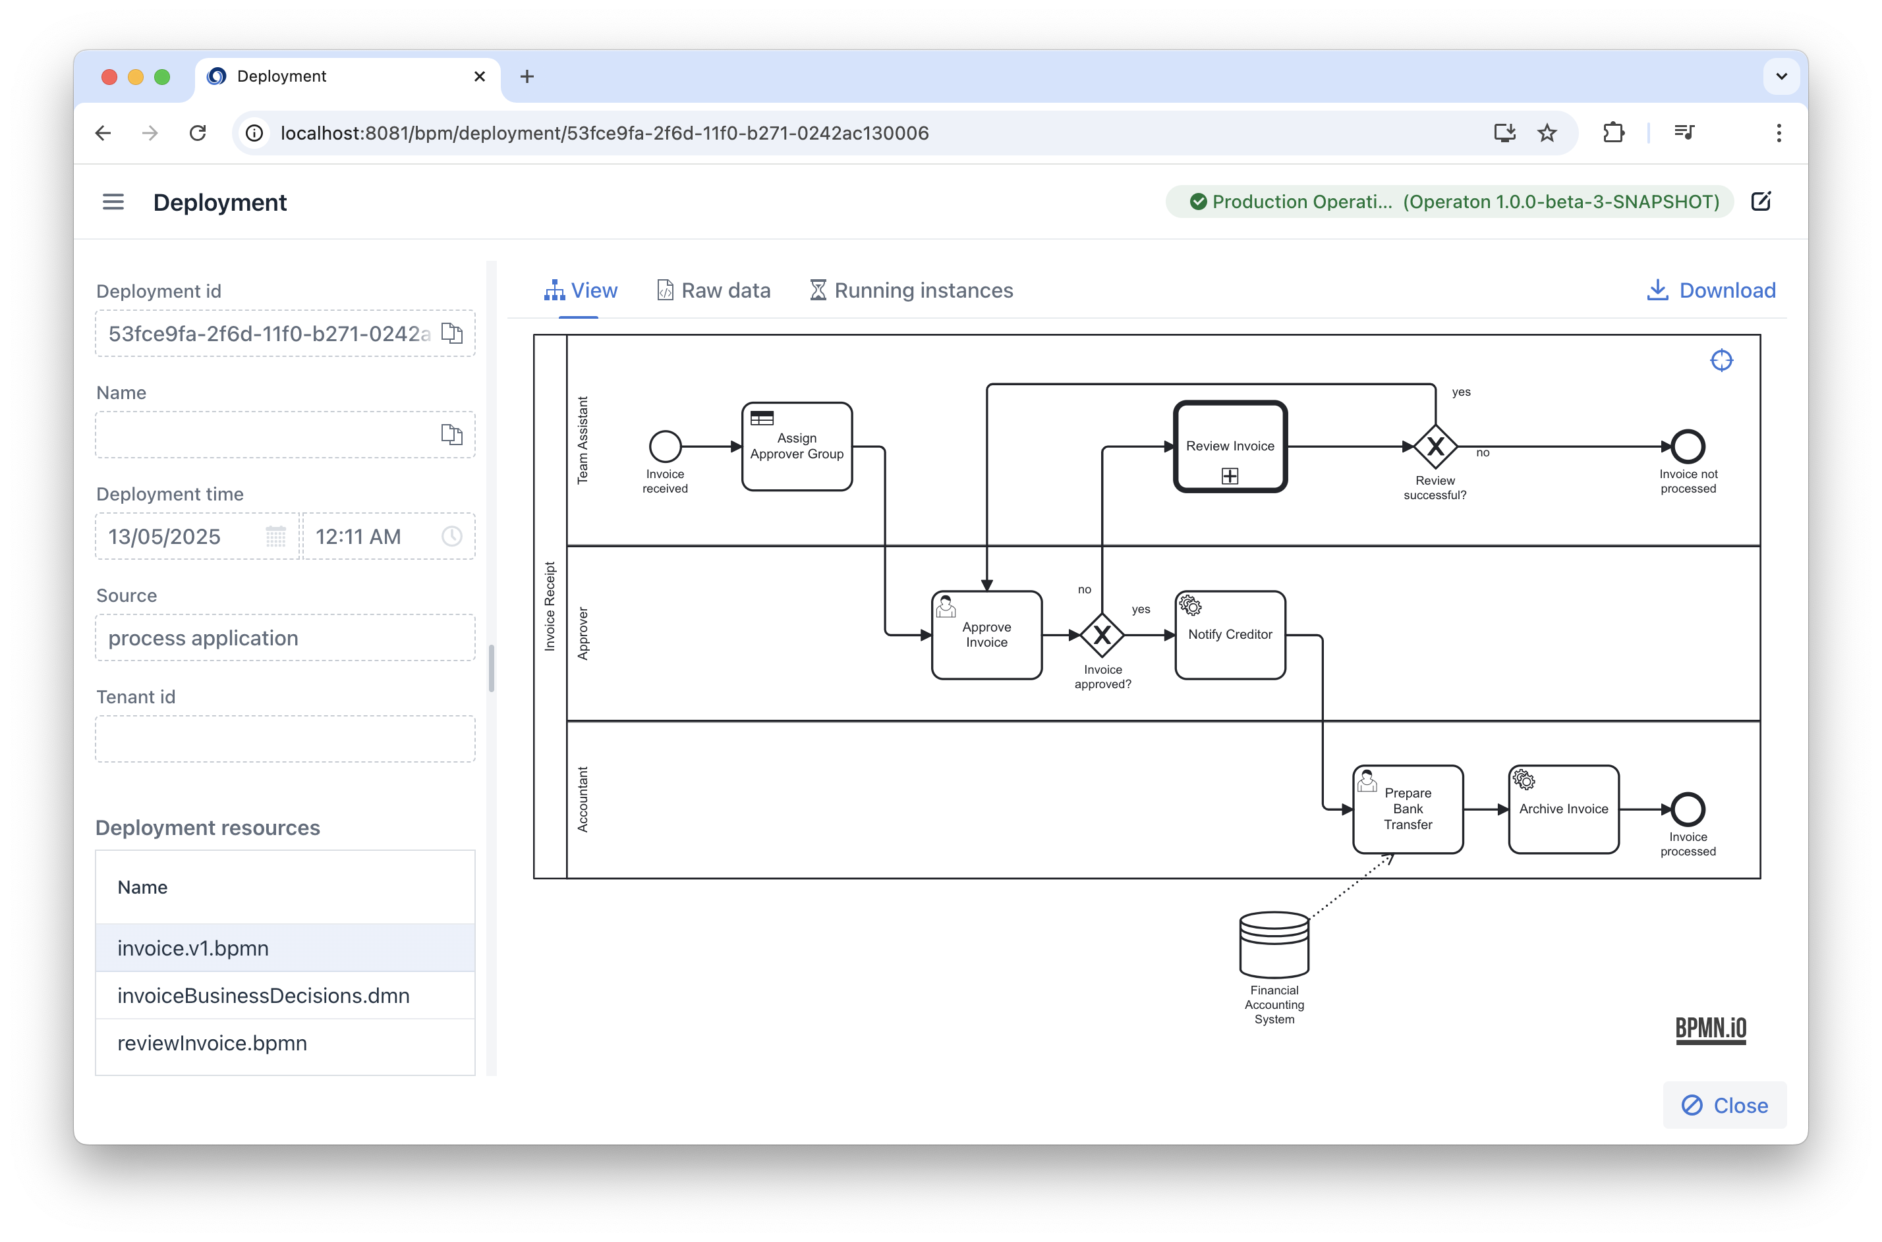Copy the deployment id to clipboard
Image resolution: width=1882 pixels, height=1242 pixels.
[x=451, y=333]
